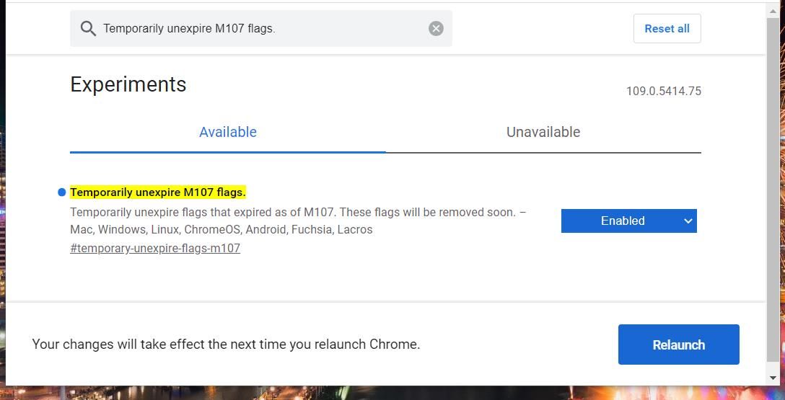
Task: Focus the search flags input field
Action: (x=261, y=29)
